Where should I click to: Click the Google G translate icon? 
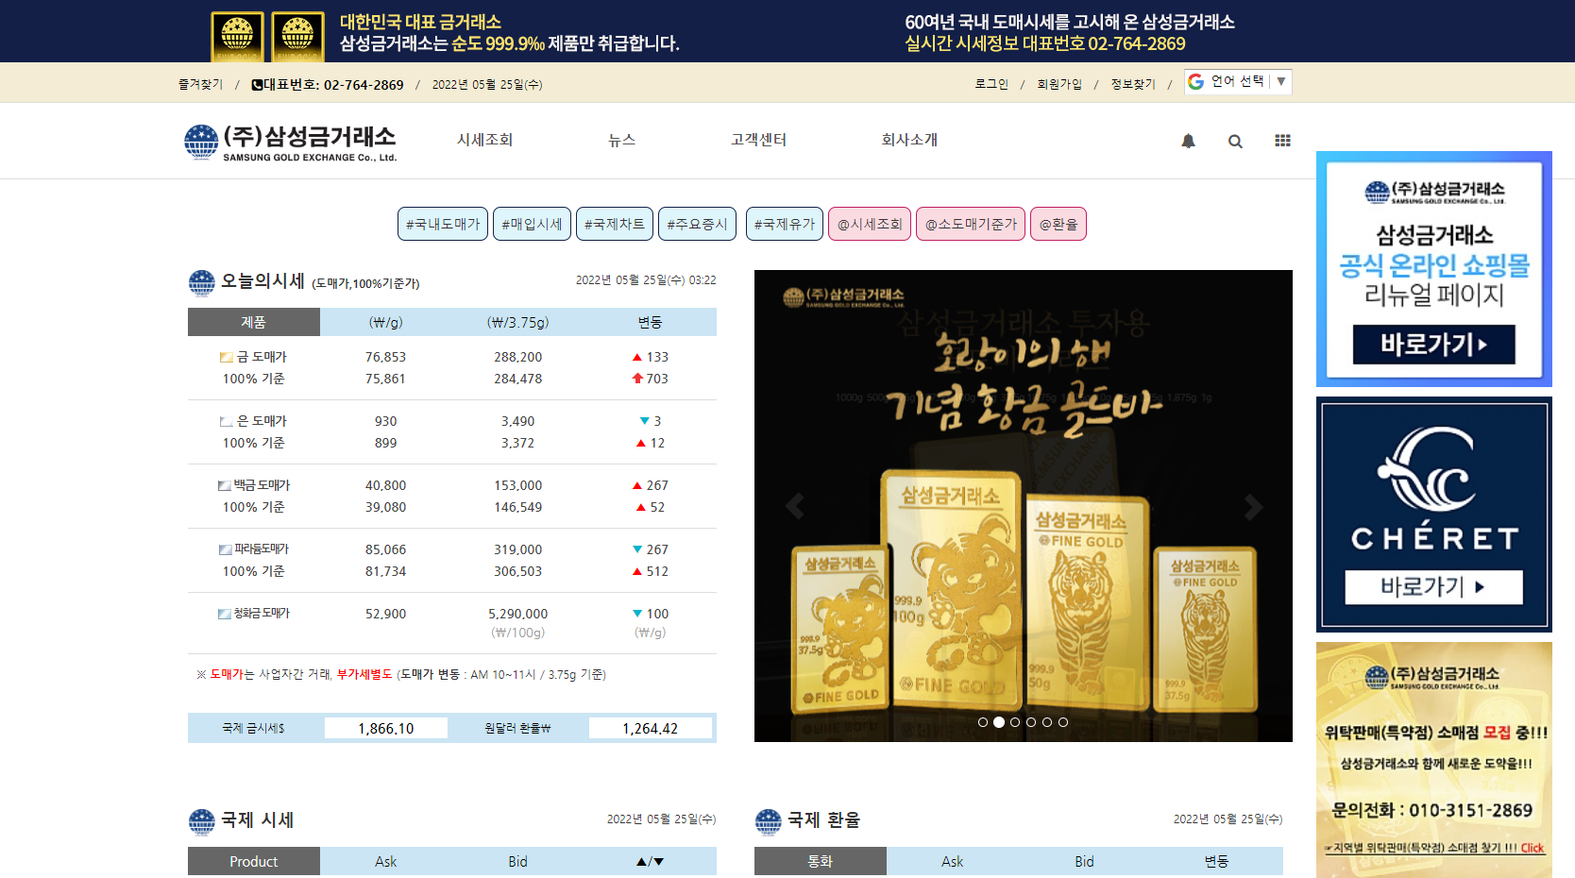(1196, 82)
